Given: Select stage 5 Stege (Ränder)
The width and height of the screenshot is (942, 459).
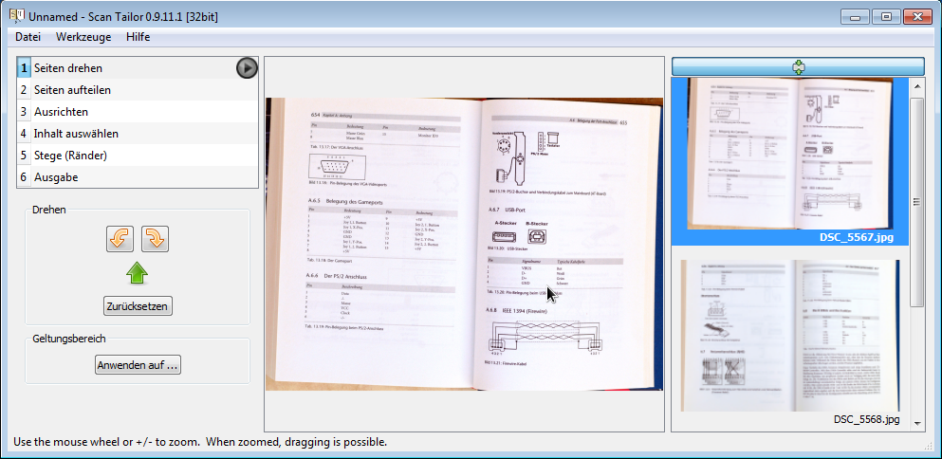Looking at the screenshot, I should (x=138, y=156).
